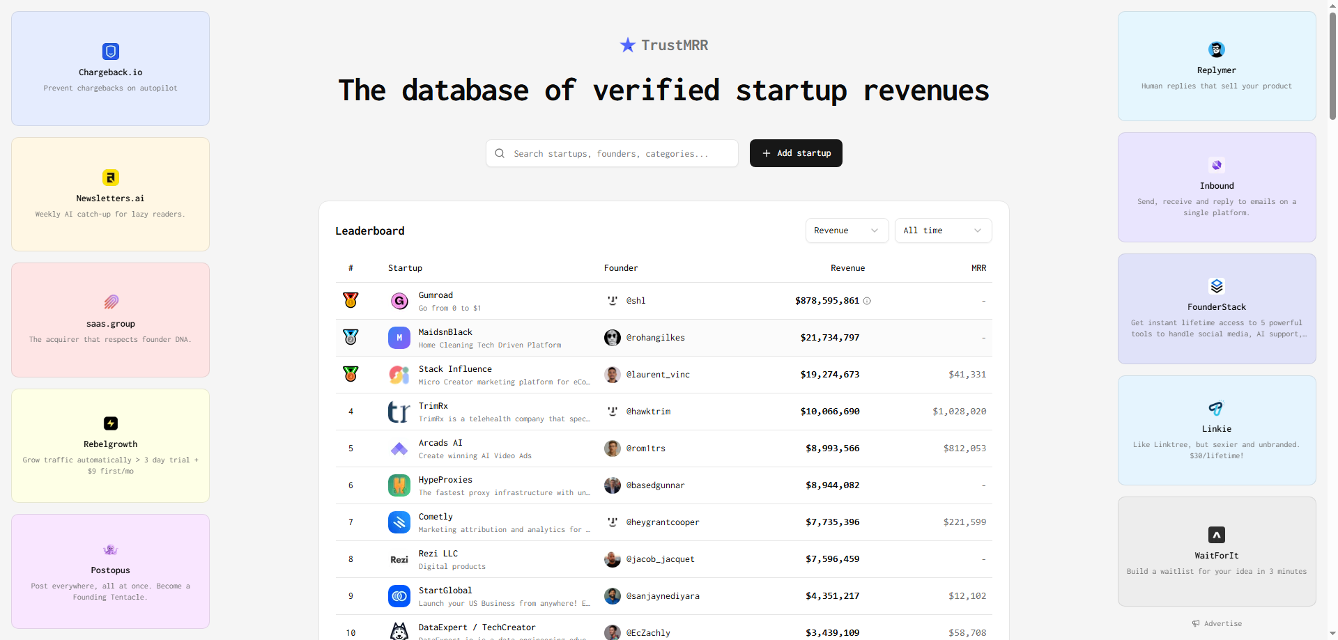1338x640 pixels.
Task: Open the All time filter dropdown
Action: (x=943, y=230)
